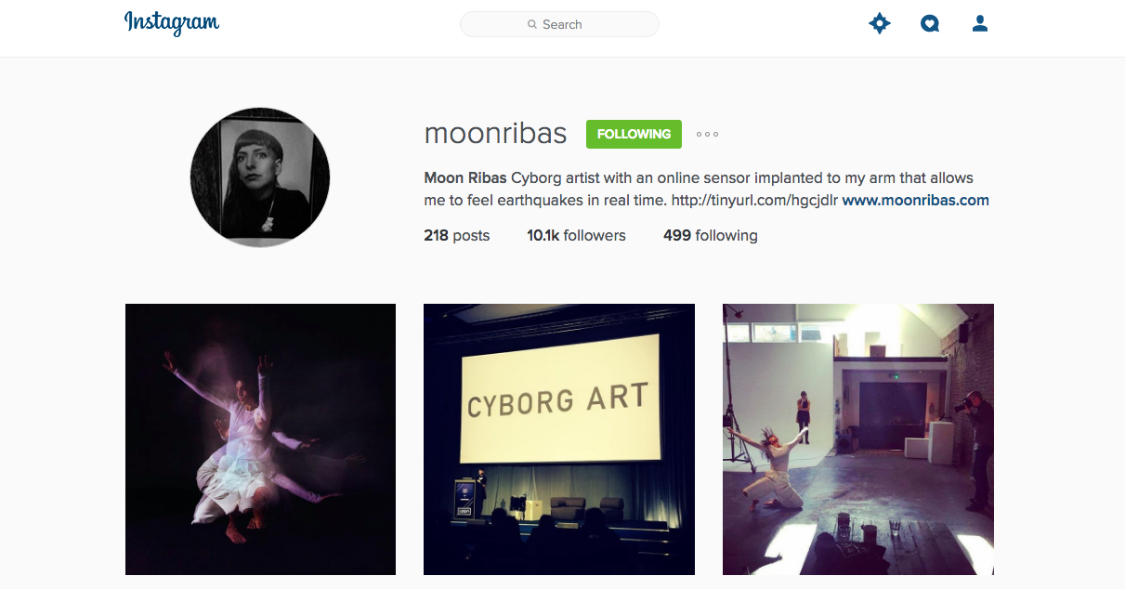Image resolution: width=1125 pixels, height=589 pixels.
Task: Click the bold Moon Ribas name in the bio
Action: 465,177
